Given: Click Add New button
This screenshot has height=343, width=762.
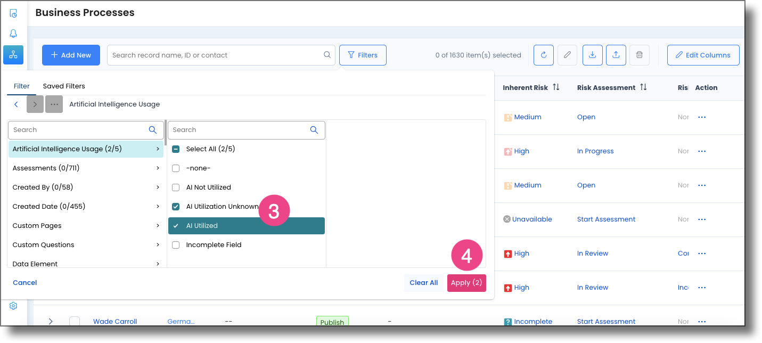Looking at the screenshot, I should pos(71,55).
